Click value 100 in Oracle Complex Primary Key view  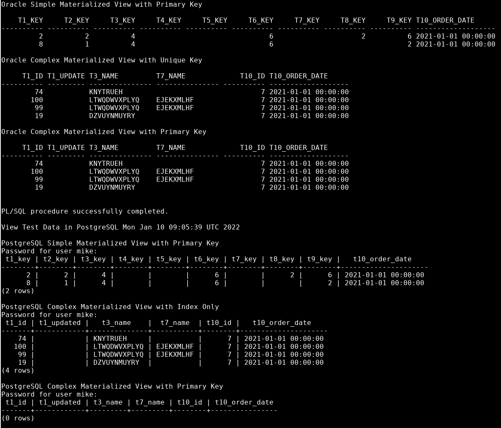click(37, 172)
